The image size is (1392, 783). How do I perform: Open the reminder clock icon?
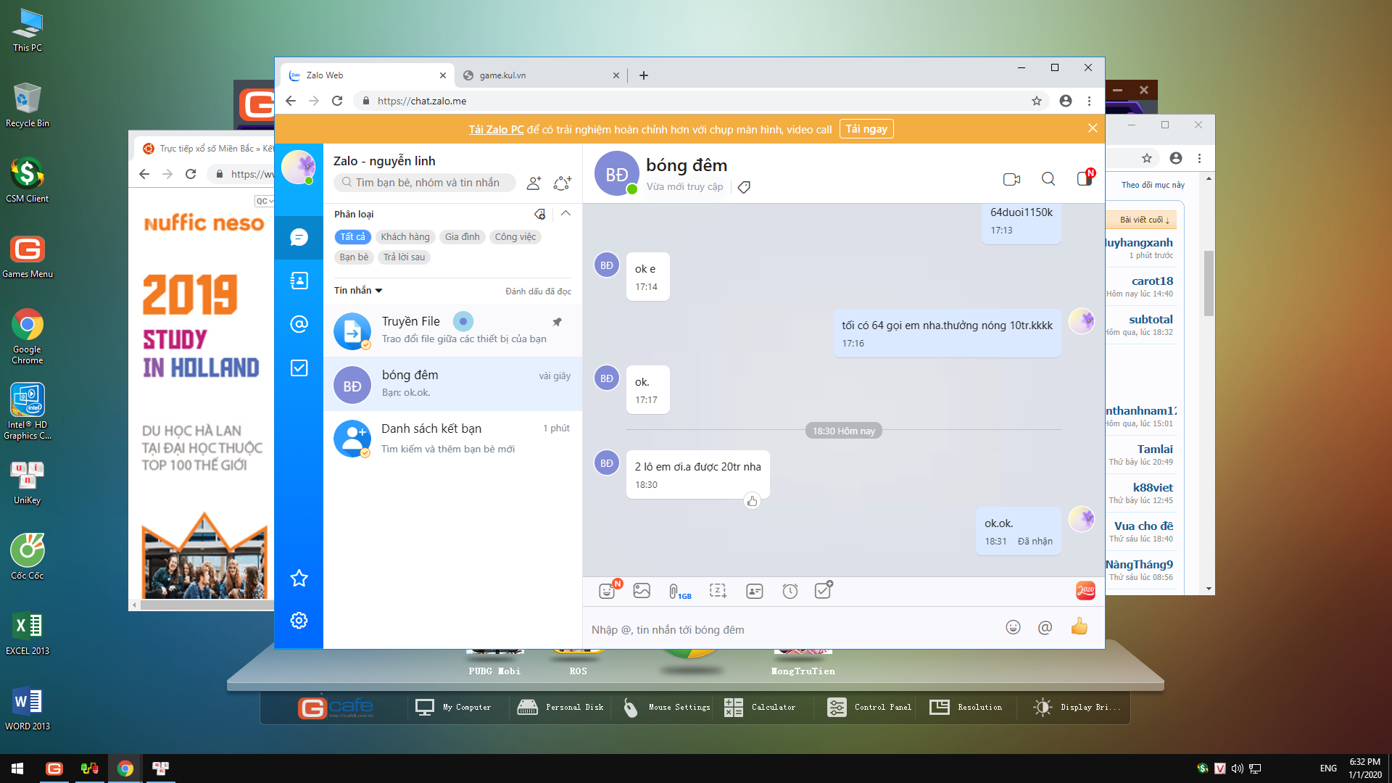tap(790, 592)
